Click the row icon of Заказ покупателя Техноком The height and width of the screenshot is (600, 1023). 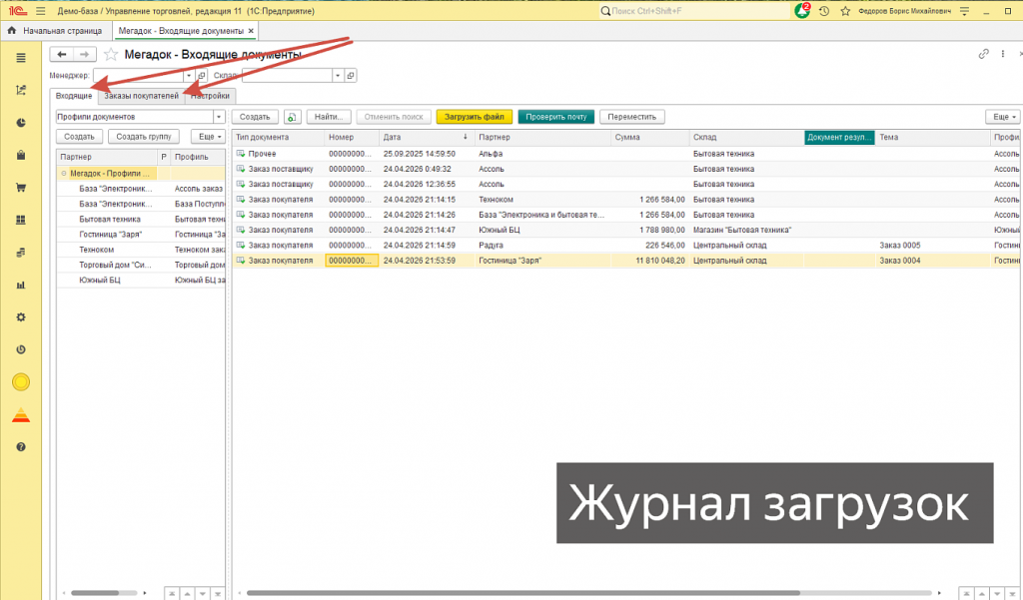[x=241, y=199]
